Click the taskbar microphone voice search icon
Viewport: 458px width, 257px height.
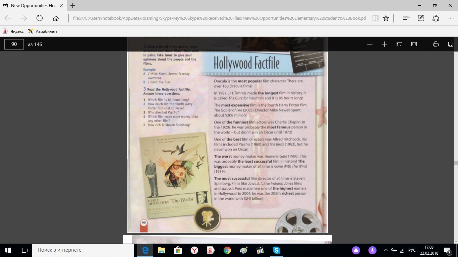(372, 250)
